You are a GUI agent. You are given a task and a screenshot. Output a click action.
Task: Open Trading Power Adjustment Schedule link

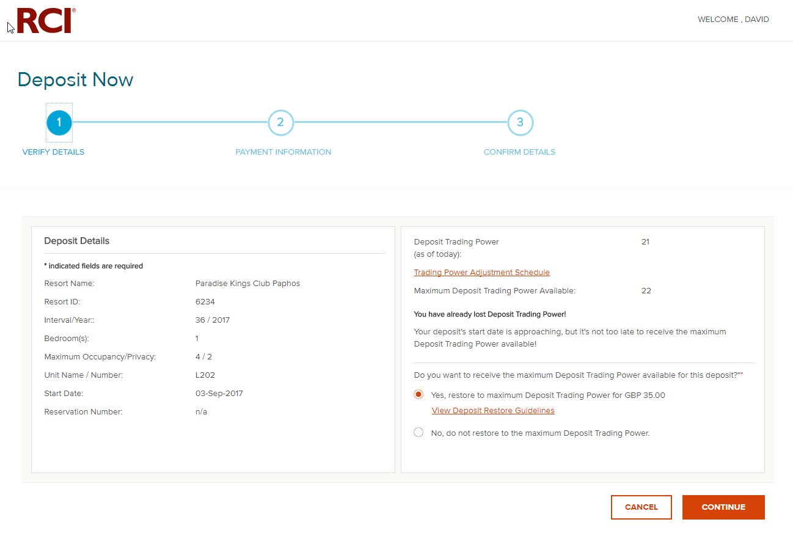point(481,273)
